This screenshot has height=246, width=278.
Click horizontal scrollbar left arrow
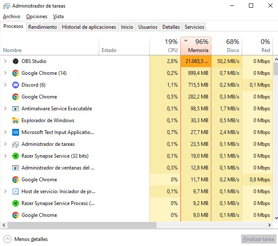4,225
